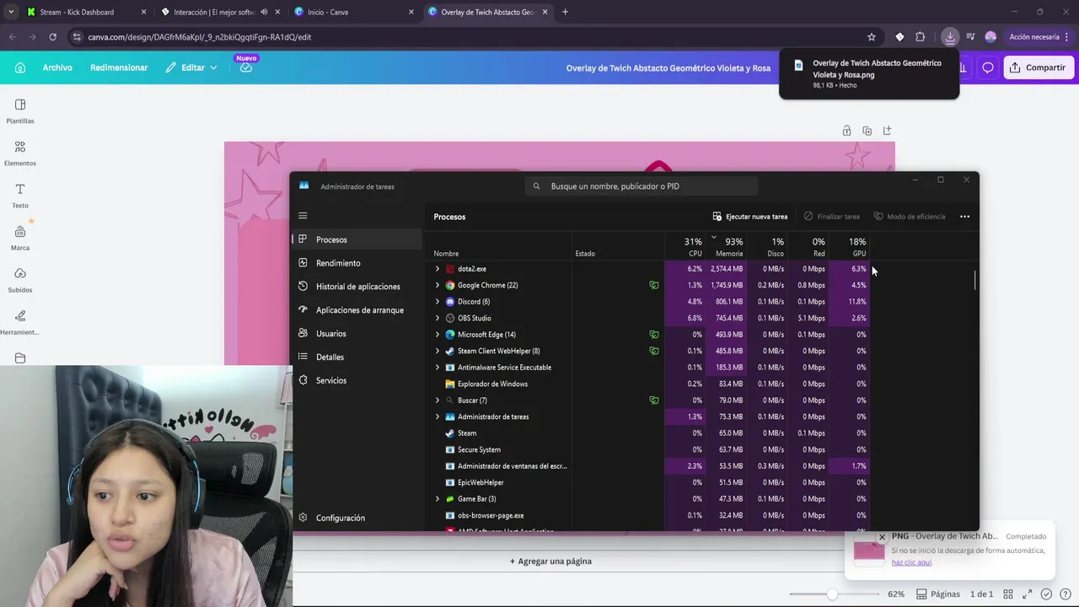Expand Buscar (7) process group
The image size is (1079, 607).
point(437,400)
